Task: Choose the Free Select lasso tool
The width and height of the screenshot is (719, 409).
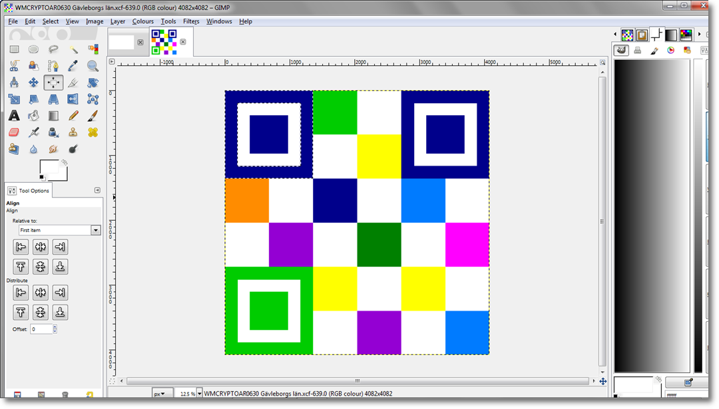Action: (53, 49)
